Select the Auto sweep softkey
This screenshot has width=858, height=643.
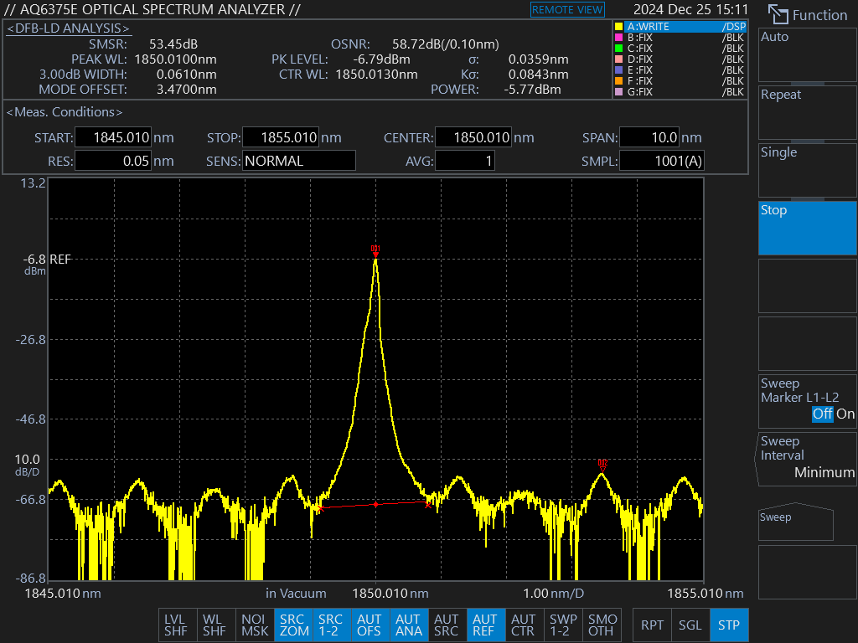pyautogui.click(x=807, y=54)
